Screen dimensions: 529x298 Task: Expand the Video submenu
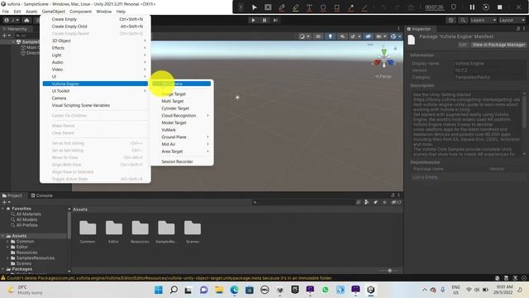click(95, 70)
